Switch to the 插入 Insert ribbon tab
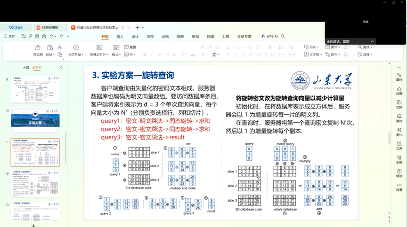 (120, 36)
